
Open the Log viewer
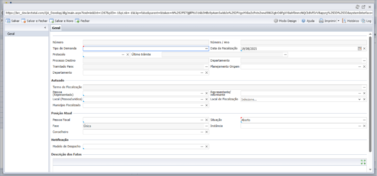366,21
